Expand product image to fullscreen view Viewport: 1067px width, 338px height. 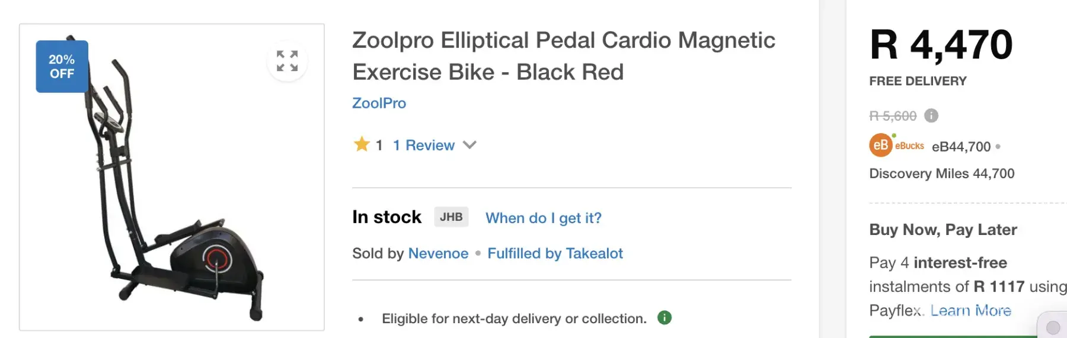tap(287, 61)
